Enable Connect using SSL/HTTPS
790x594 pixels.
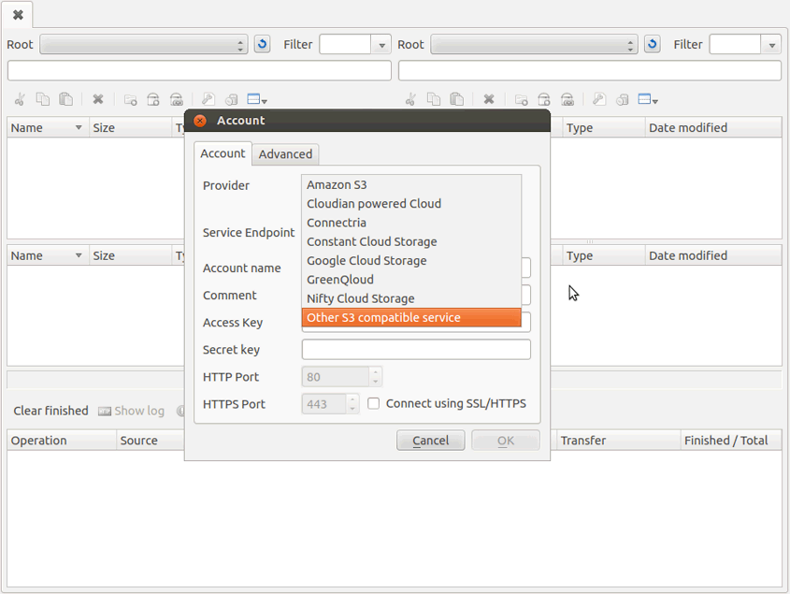coord(372,403)
